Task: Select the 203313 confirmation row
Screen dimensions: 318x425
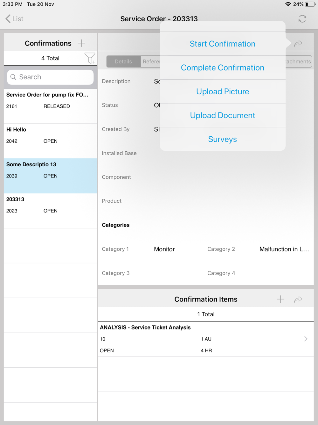Action: point(50,211)
